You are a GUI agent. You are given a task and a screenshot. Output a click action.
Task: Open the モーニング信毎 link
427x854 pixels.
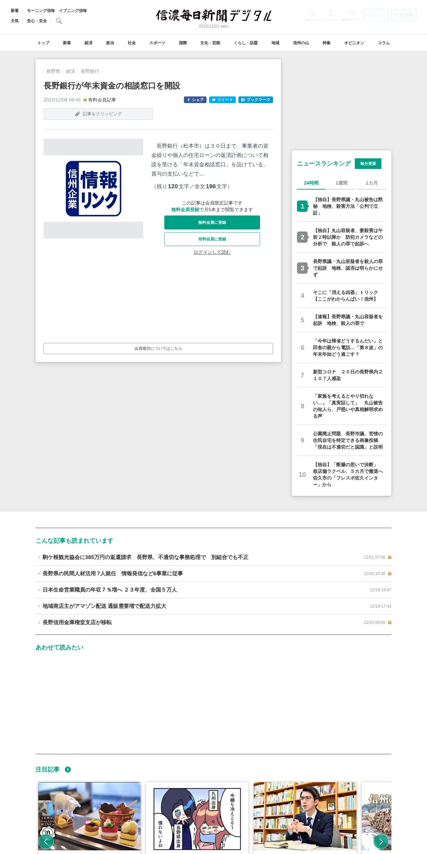[41, 11]
